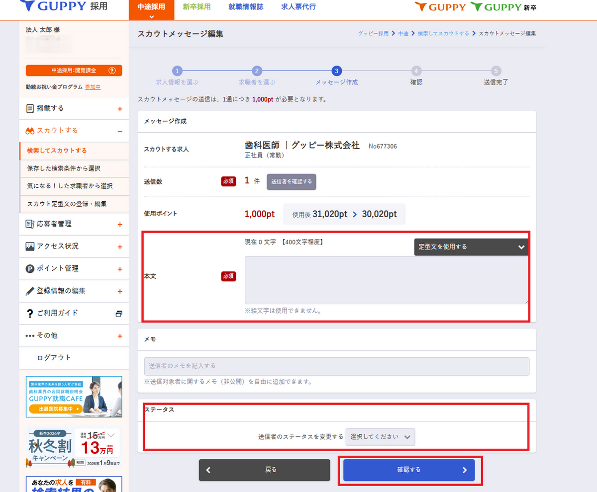Open the 求人票代行 tab
Image resolution: width=597 pixels, height=492 pixels.
[x=298, y=7]
